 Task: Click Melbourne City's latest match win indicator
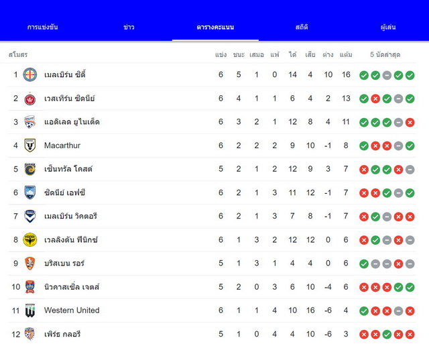410,75
